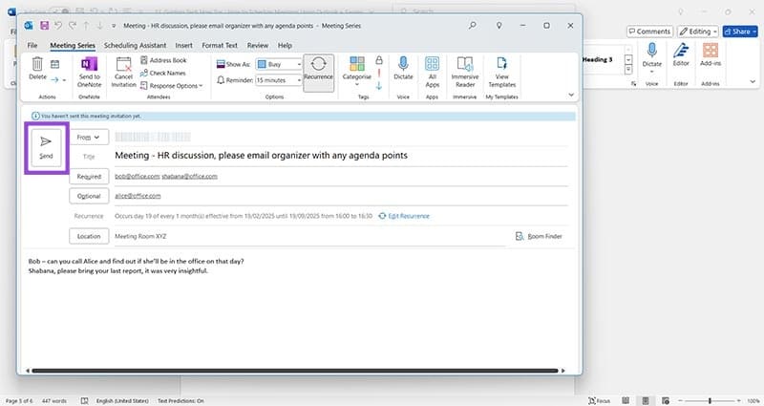
Task: Open the Room Finder
Action: pos(539,236)
